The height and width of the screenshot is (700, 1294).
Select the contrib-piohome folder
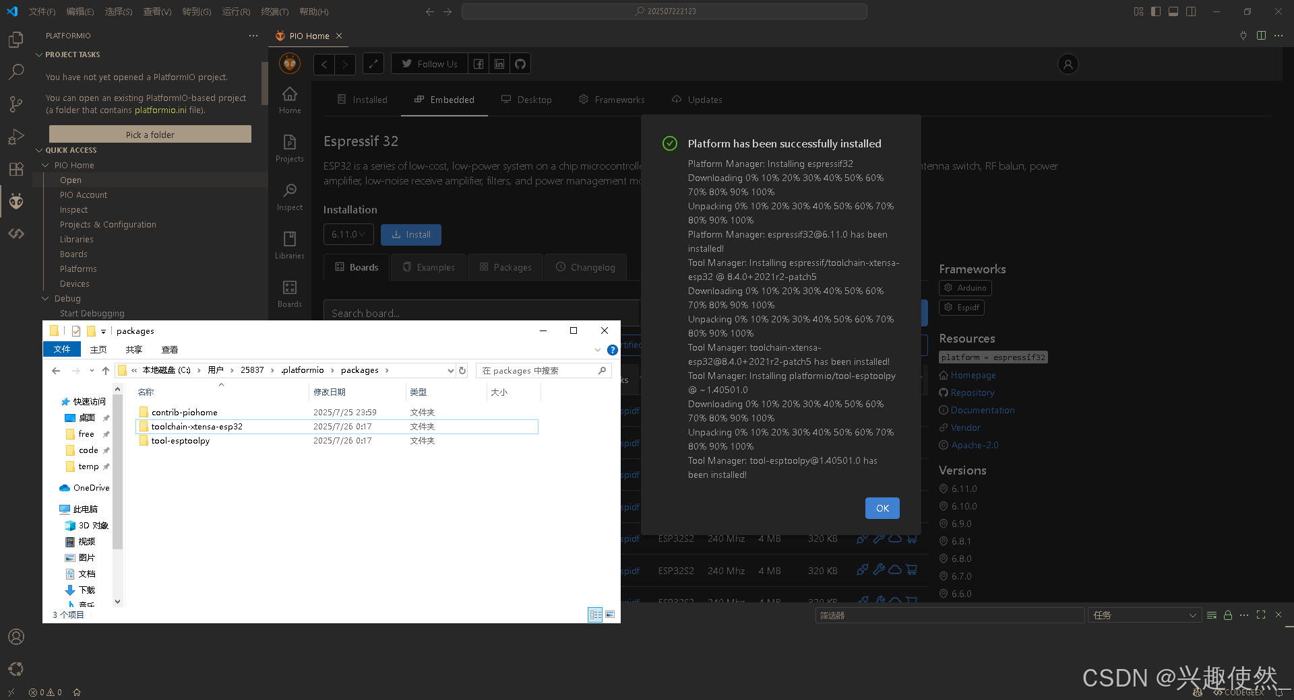point(337,413)
